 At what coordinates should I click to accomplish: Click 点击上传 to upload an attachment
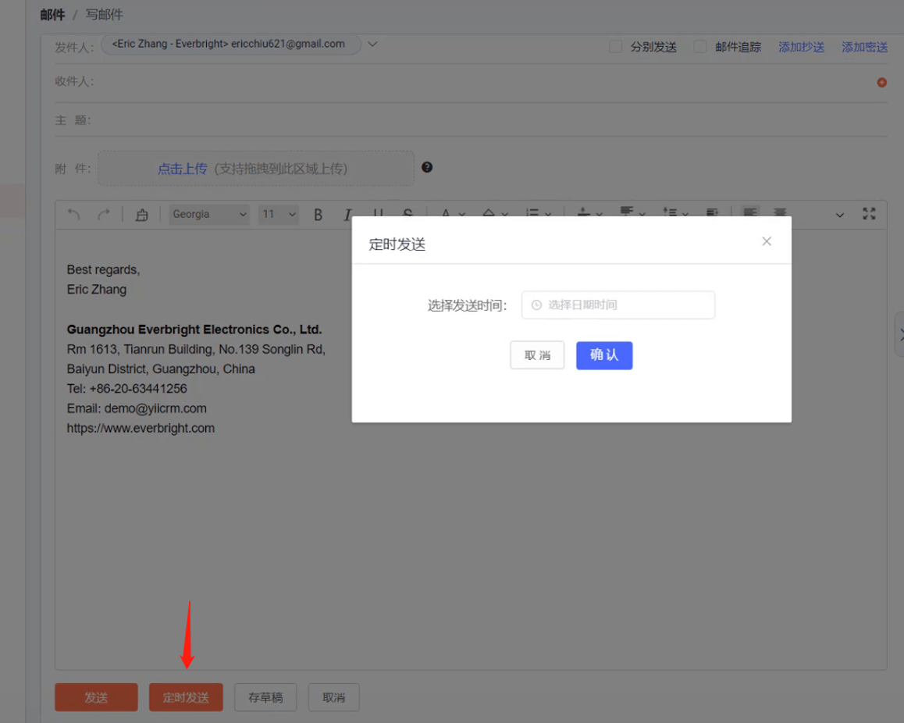[182, 169]
